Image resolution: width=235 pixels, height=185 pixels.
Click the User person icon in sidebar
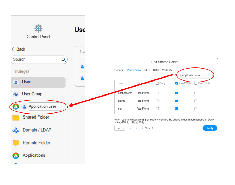pos(16,82)
